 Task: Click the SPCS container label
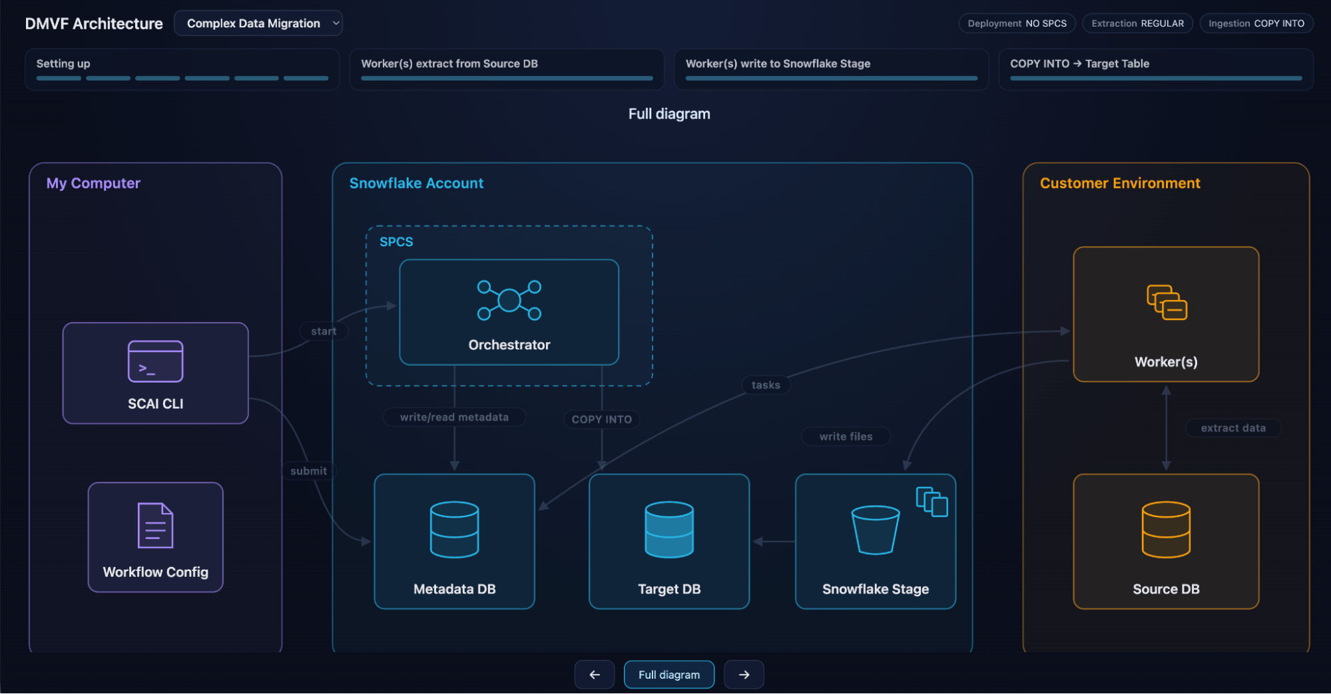tap(396, 242)
